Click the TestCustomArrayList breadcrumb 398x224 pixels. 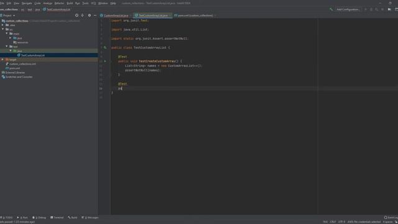point(57,9)
